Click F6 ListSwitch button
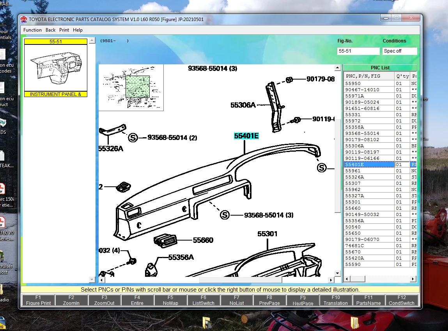Image resolution: width=448 pixels, height=331 pixels. (203, 300)
